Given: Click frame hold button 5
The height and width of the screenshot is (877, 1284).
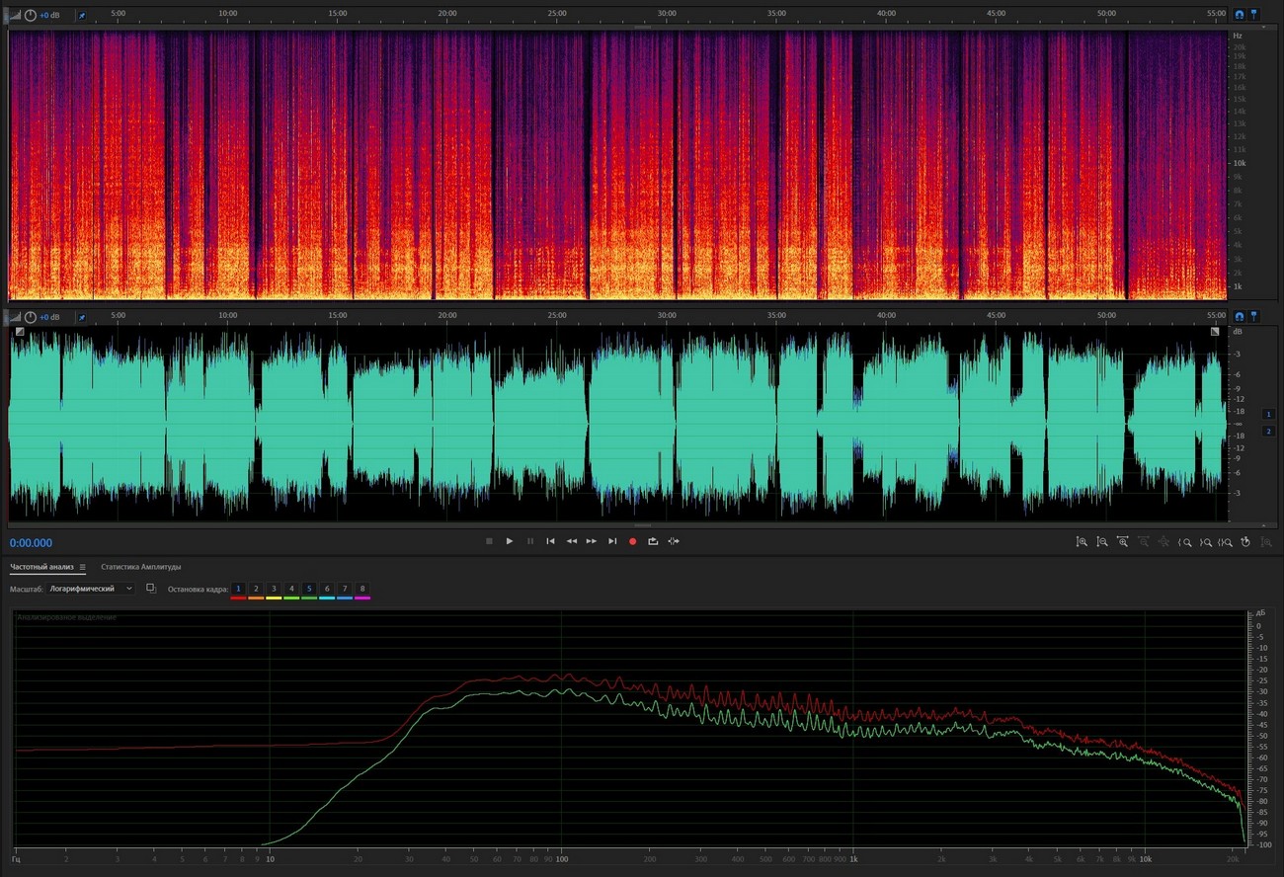Looking at the screenshot, I should coord(309,589).
